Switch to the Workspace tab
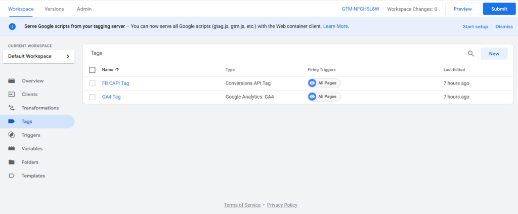 21,9
